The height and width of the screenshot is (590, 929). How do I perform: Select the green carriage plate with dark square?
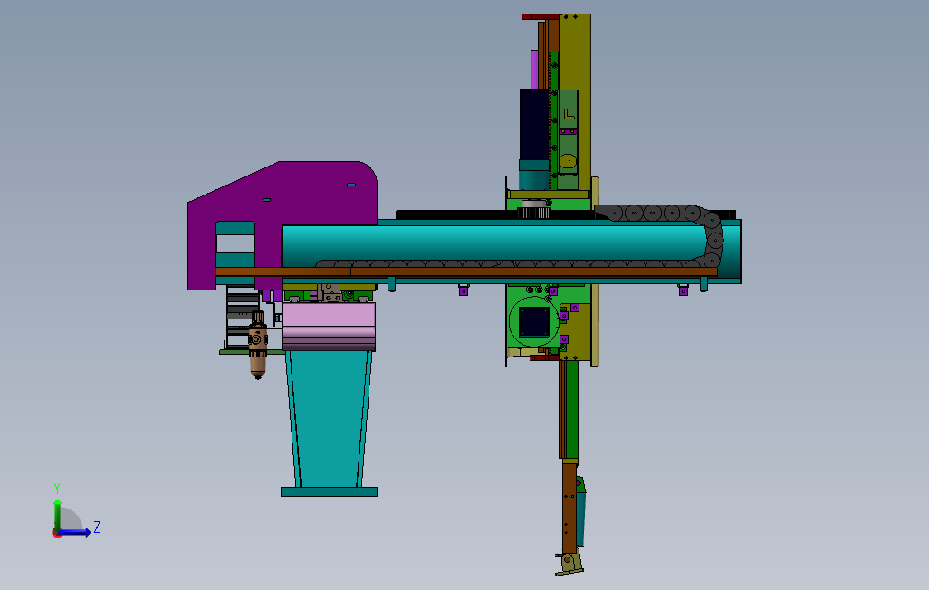coord(535,319)
